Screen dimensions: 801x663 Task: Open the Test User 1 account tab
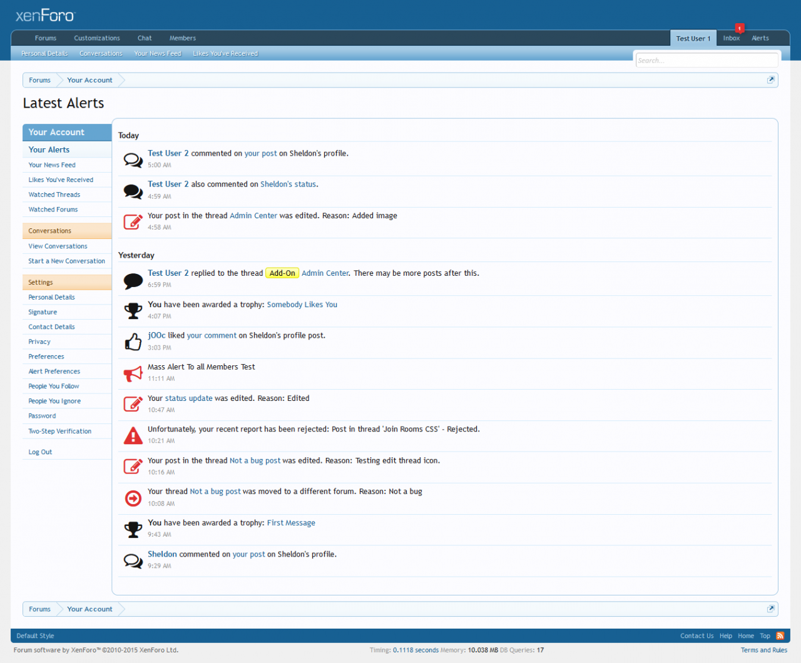693,38
